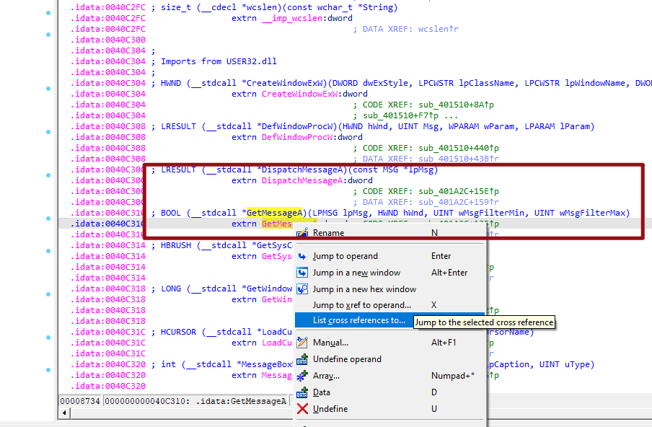Screen dimensions: 652x427
Task: Click cross reference sub_401A2C+15E↑p
Action: click(459, 191)
